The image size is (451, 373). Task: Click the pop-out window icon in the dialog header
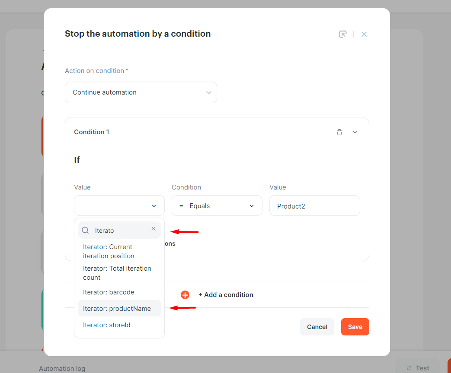point(342,34)
